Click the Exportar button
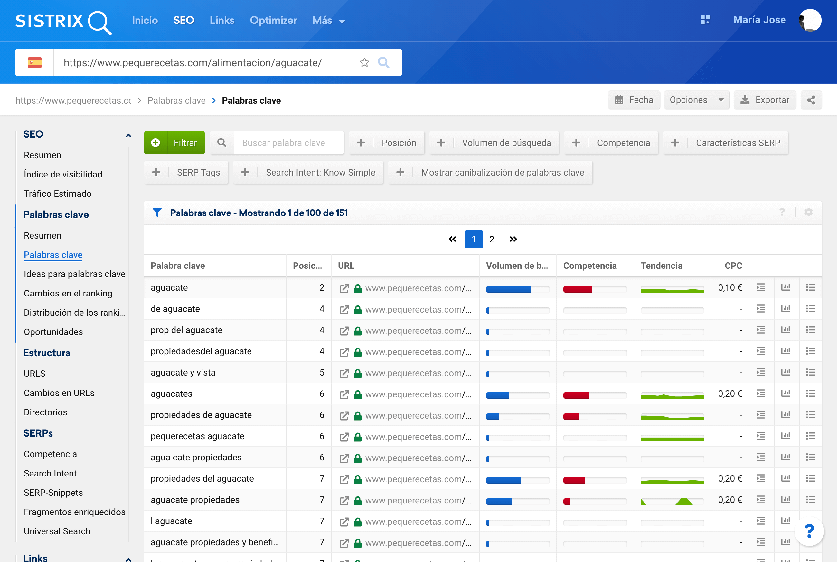The image size is (837, 562). tap(765, 100)
